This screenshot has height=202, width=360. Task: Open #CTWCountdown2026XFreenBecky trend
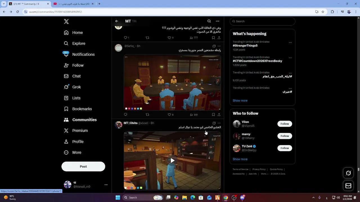[x=257, y=61]
